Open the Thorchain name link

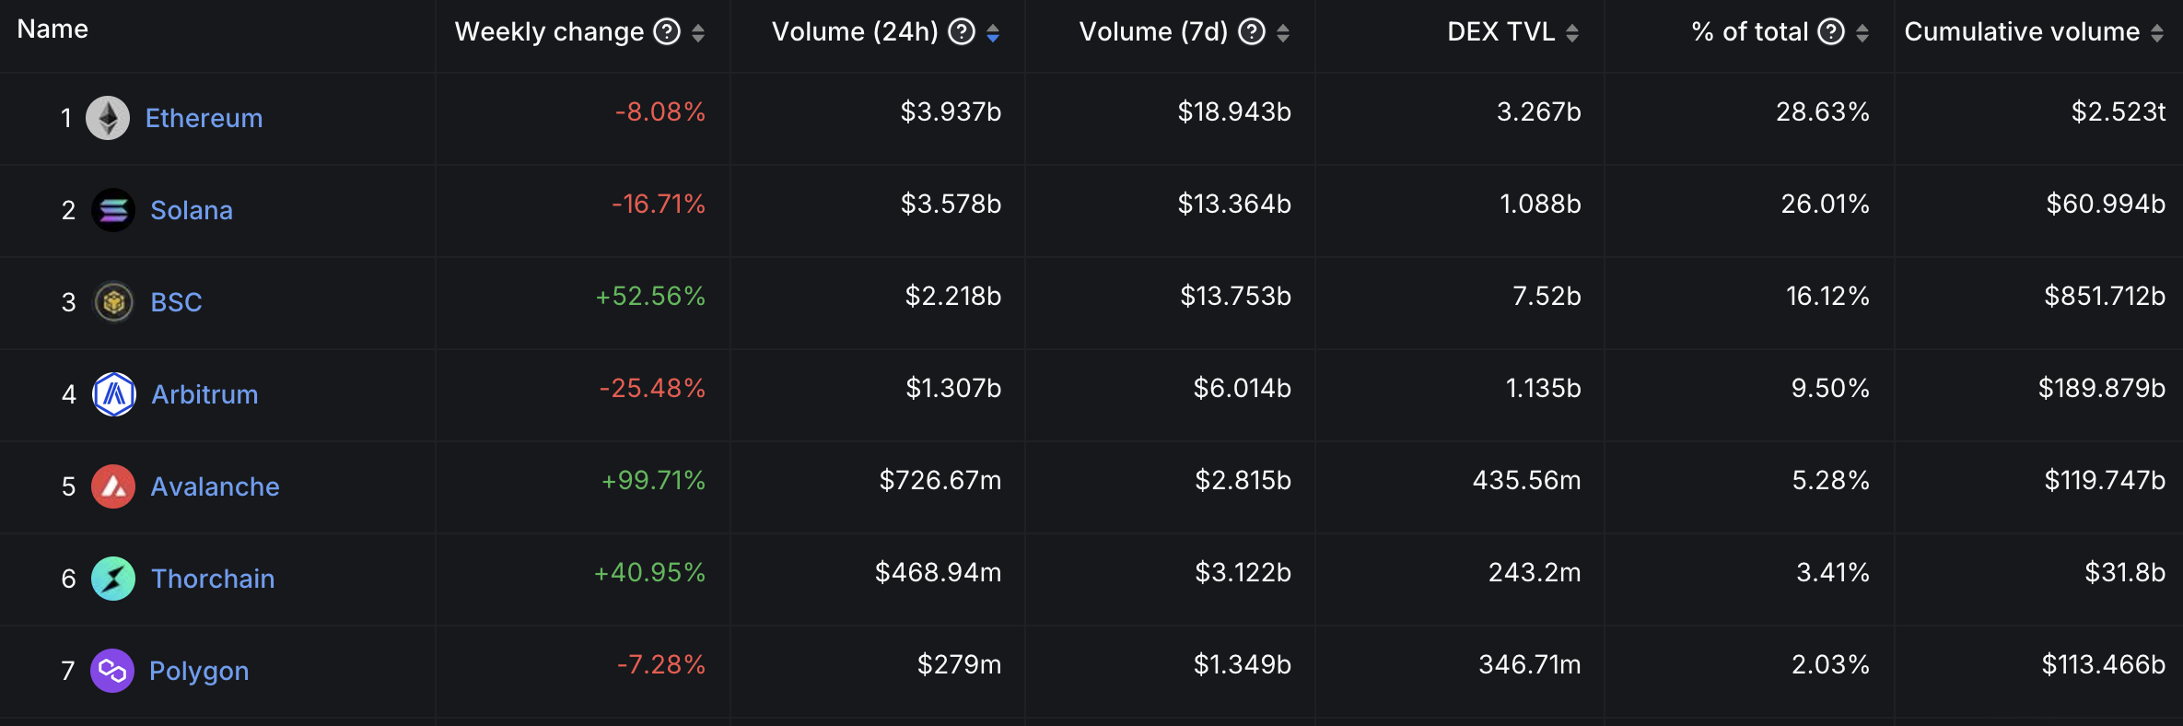tap(213, 579)
